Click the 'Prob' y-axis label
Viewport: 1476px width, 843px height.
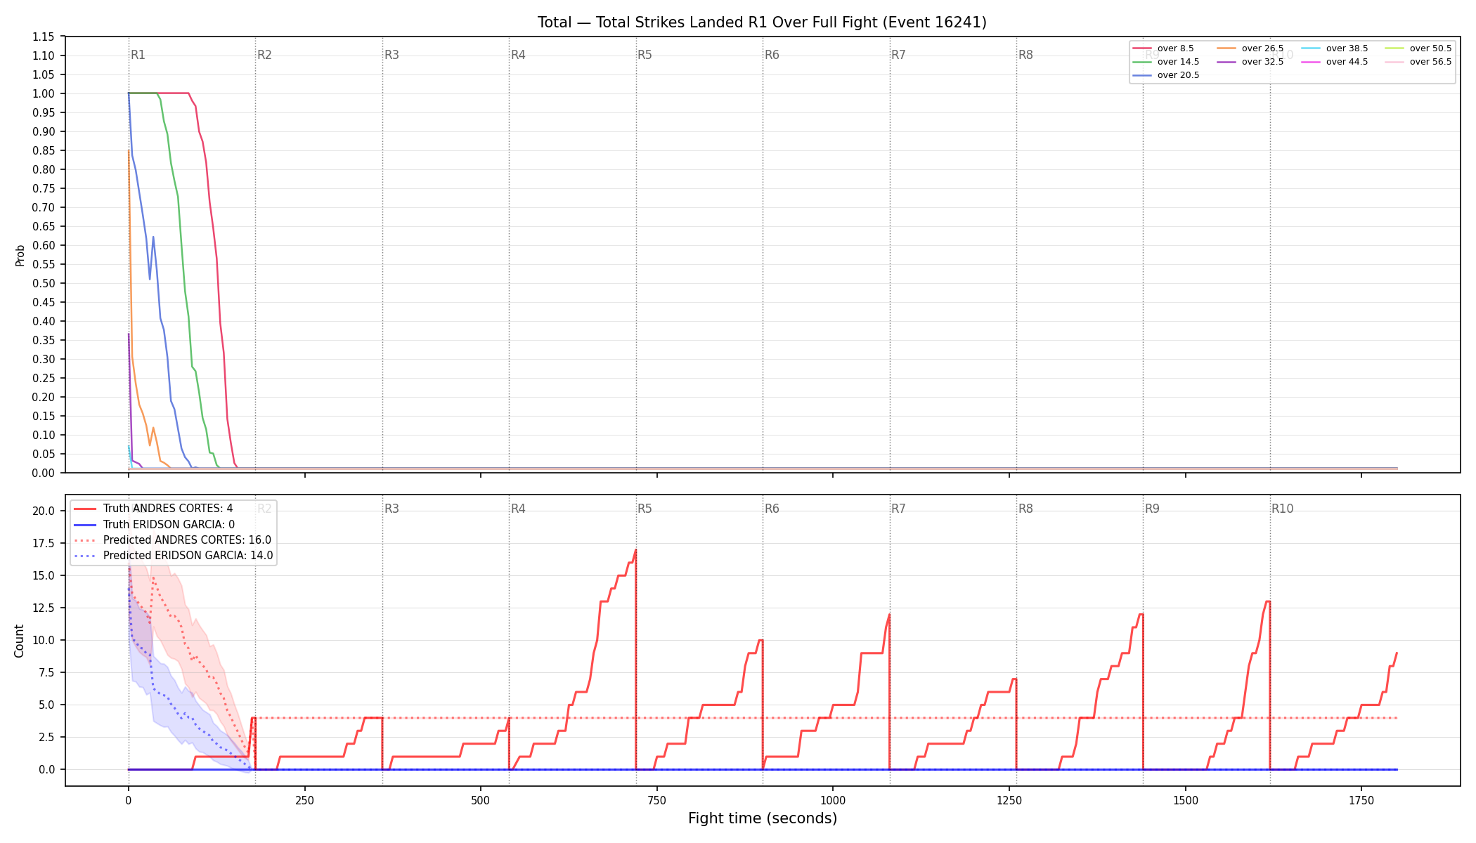[20, 255]
